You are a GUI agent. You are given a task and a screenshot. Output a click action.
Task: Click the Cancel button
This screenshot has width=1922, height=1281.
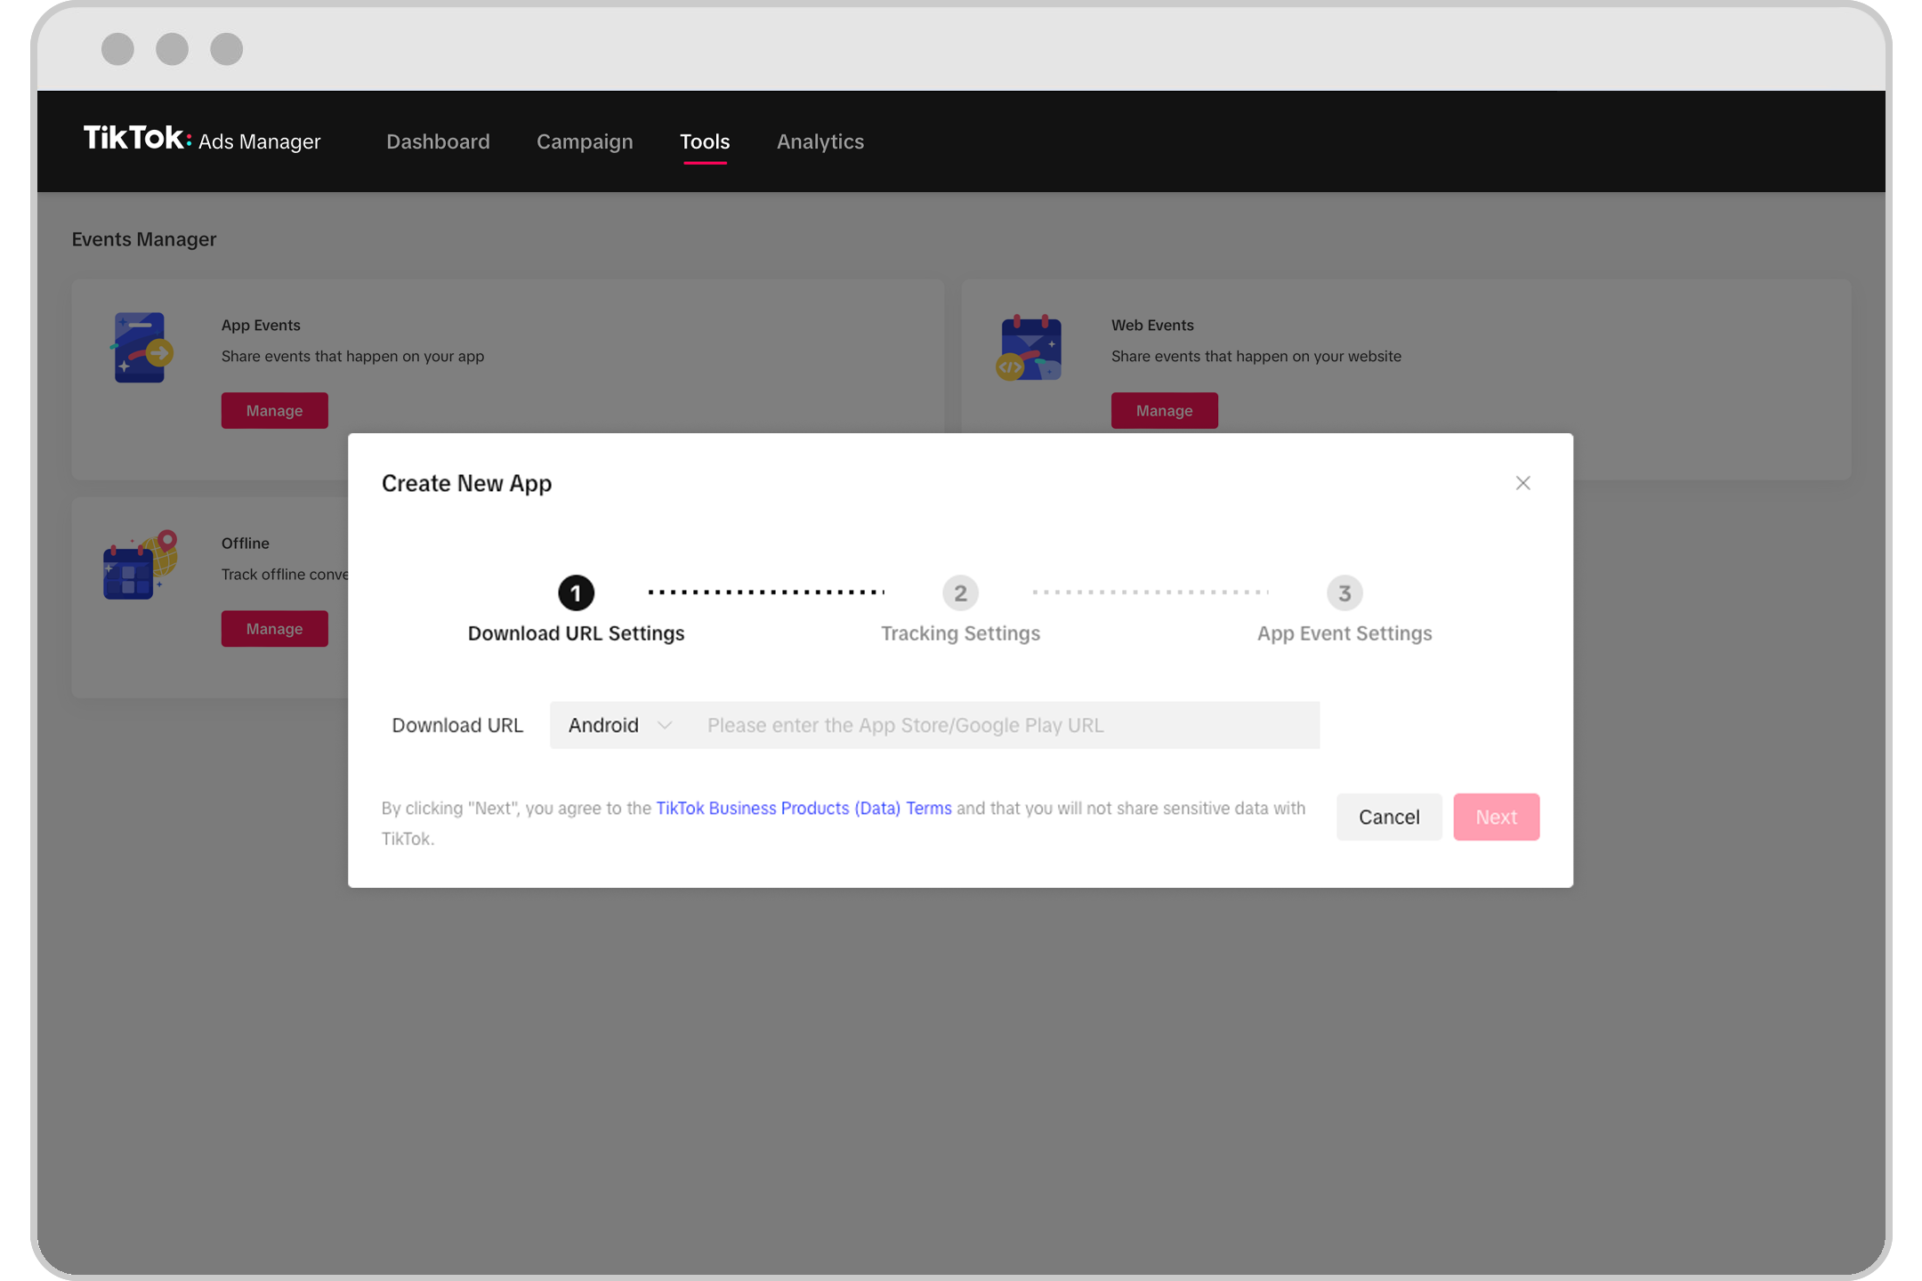(x=1389, y=817)
